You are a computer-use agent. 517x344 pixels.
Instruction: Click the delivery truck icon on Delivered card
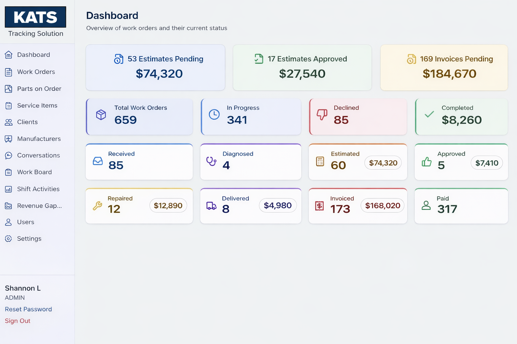(x=211, y=206)
